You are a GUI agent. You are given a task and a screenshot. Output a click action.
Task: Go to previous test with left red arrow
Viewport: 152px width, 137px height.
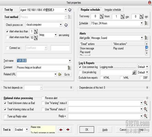coord(61,130)
